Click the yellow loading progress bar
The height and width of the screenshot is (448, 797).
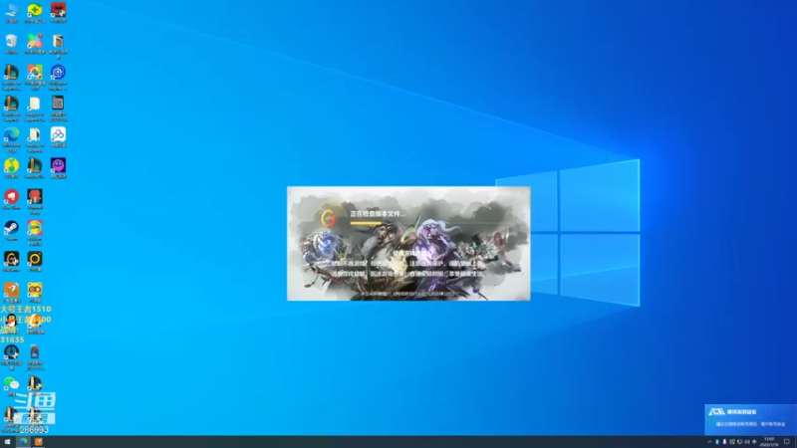(x=366, y=223)
